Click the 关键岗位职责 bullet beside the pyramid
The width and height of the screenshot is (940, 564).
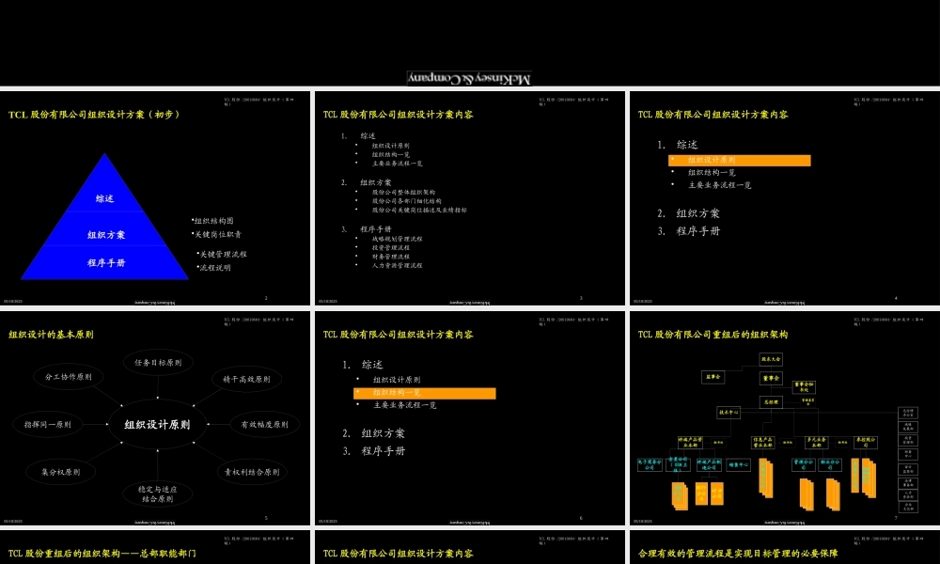[x=216, y=234]
